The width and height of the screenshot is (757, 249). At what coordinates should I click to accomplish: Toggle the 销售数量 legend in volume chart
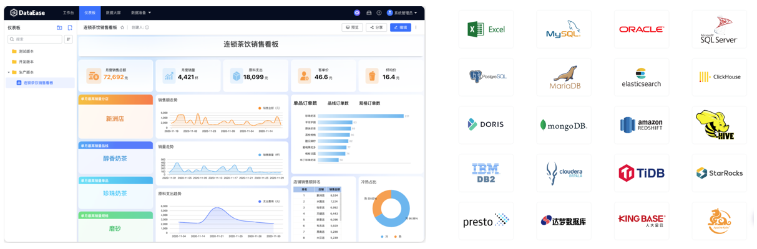(268, 154)
